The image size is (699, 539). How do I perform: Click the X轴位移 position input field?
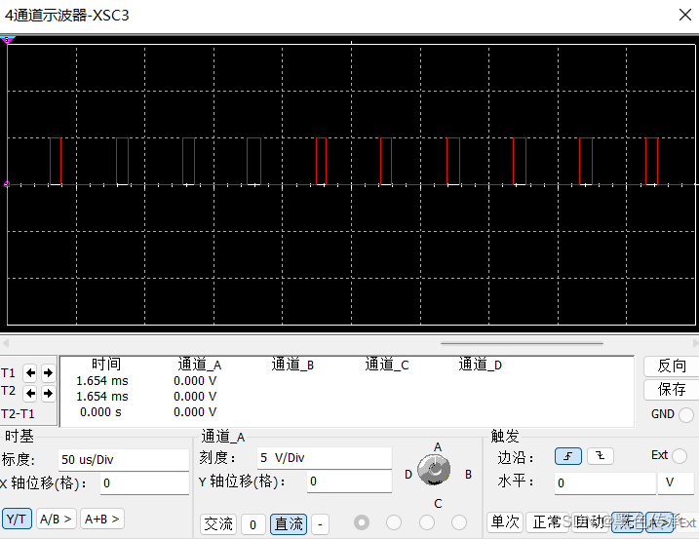145,482
